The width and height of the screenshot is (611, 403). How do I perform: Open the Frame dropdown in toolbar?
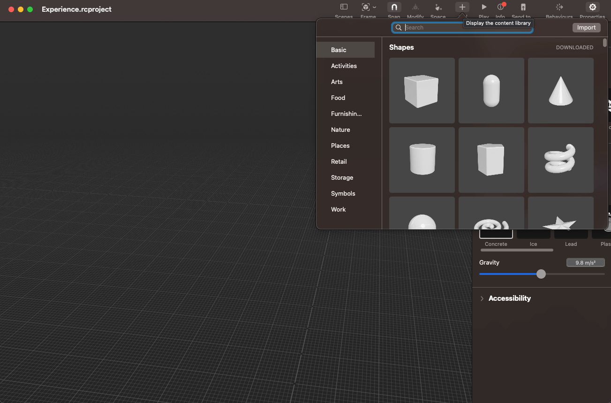pyautogui.click(x=368, y=8)
